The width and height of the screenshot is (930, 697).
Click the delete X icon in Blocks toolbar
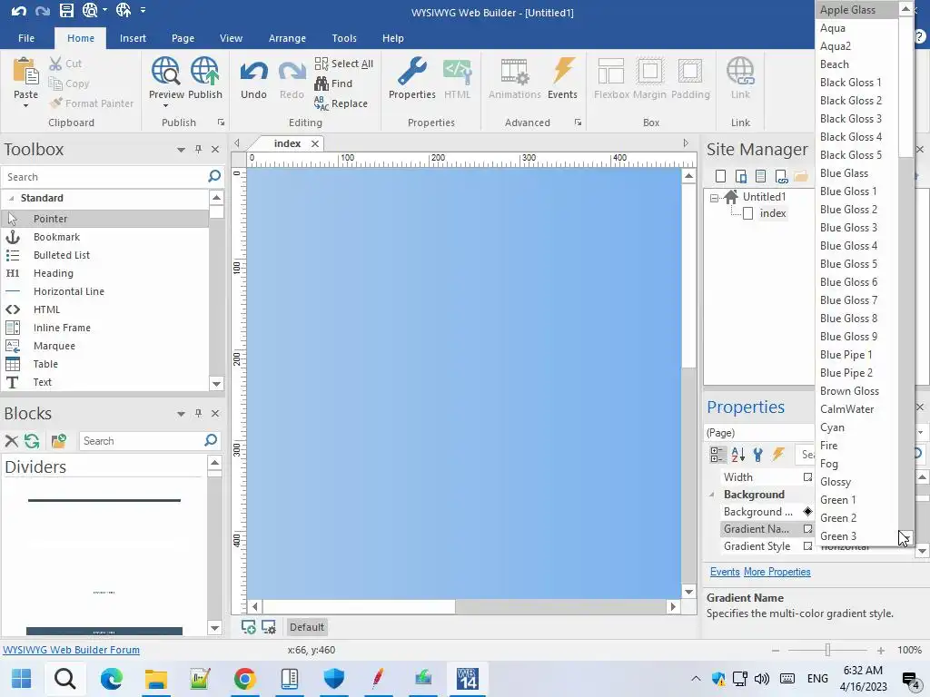pos(11,441)
